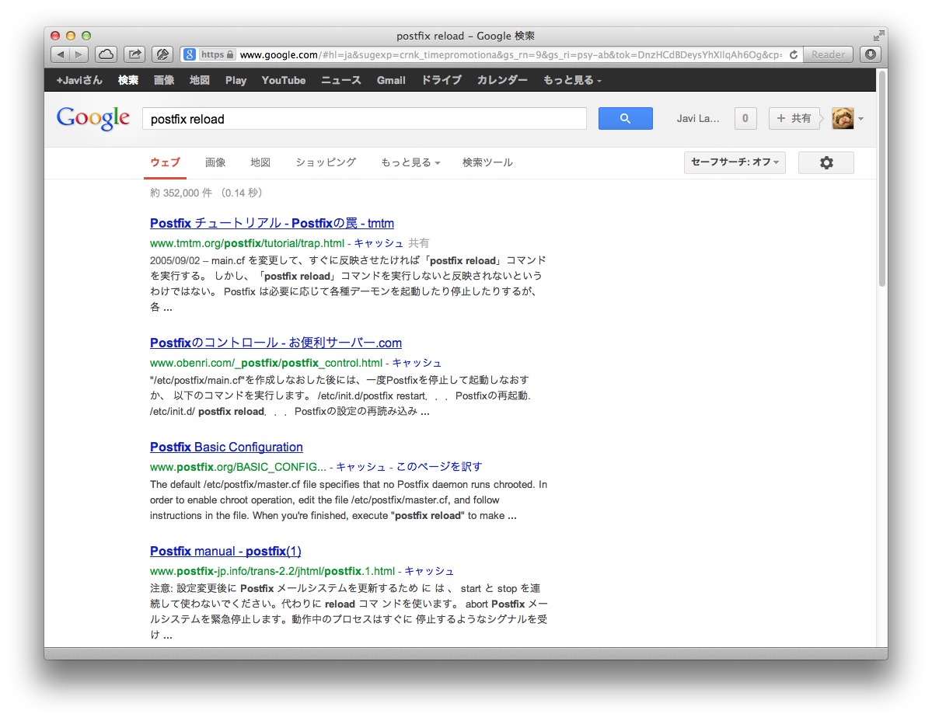Image resolution: width=932 pixels, height=721 pixels.
Task: Click このページを訳す translate link
Action: pyautogui.click(x=439, y=467)
